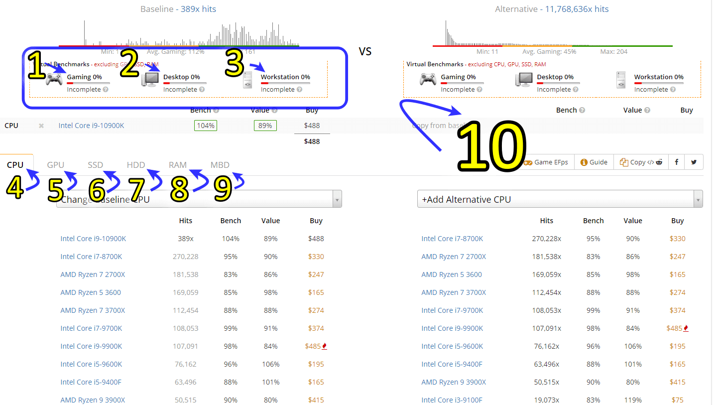The image size is (719, 405).
Task: Open help icon beside Alternative Desktop Incomplete
Action: [x=575, y=90]
